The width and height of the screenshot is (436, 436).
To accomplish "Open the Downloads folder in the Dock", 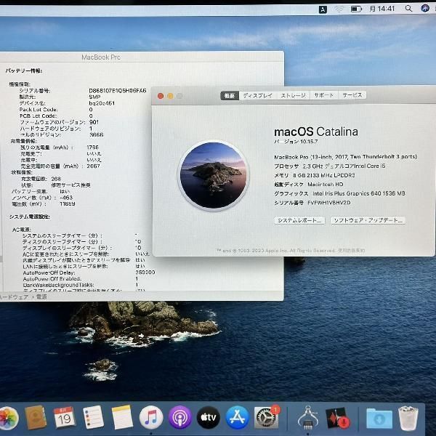I will click(379, 418).
